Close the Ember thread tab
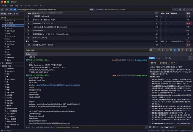Screen dimensions: 193x132 (x=36, y=54)
